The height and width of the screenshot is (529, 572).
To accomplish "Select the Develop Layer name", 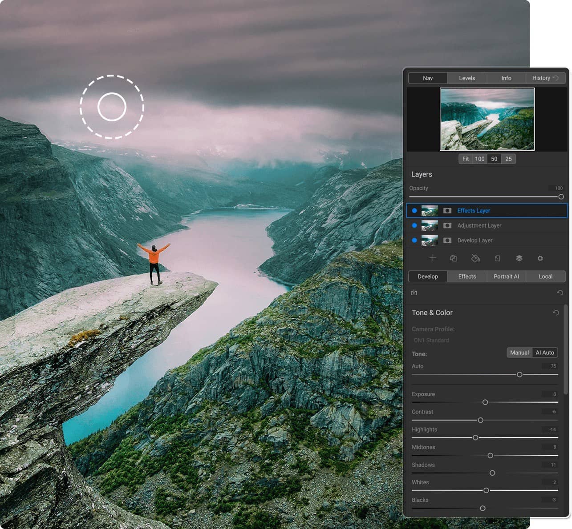I will [475, 240].
